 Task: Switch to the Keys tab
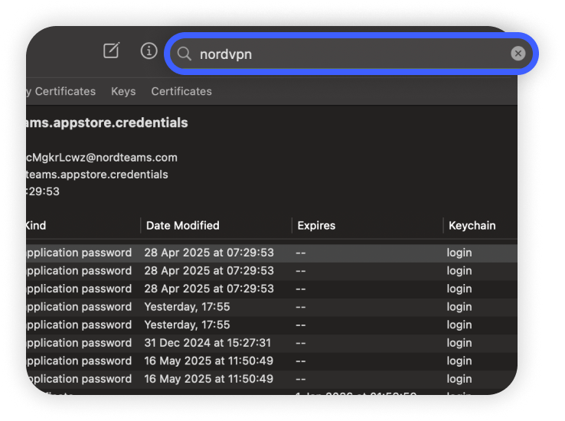pyautogui.click(x=123, y=91)
